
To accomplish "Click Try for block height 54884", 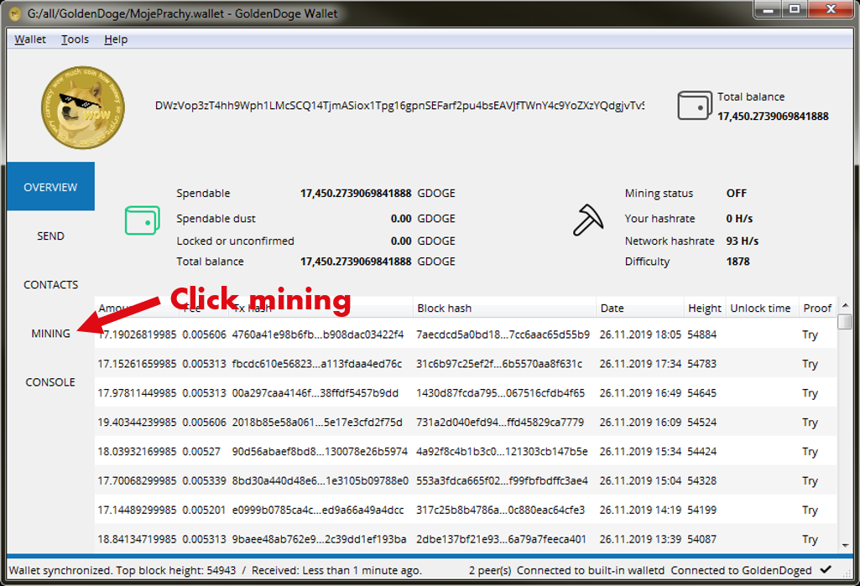I will (x=810, y=334).
